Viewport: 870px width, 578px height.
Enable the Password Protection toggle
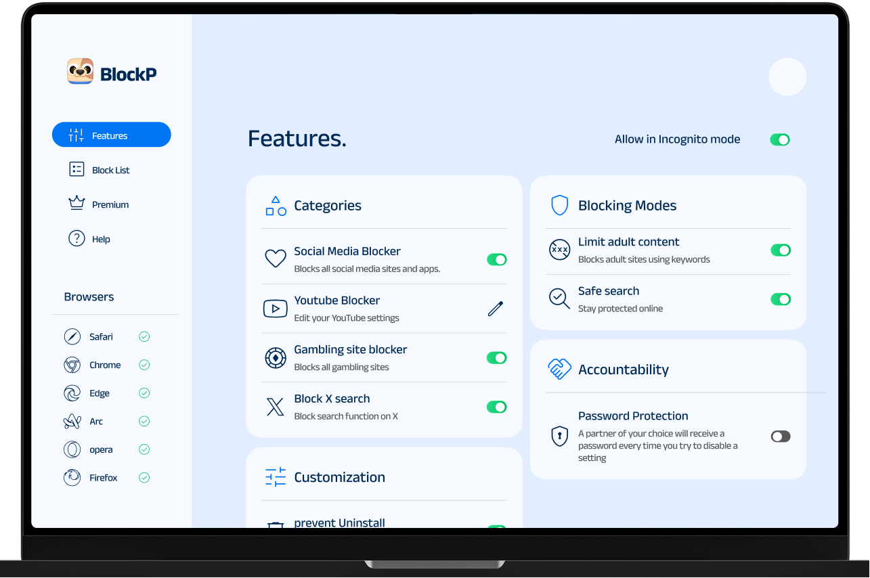pyautogui.click(x=781, y=437)
